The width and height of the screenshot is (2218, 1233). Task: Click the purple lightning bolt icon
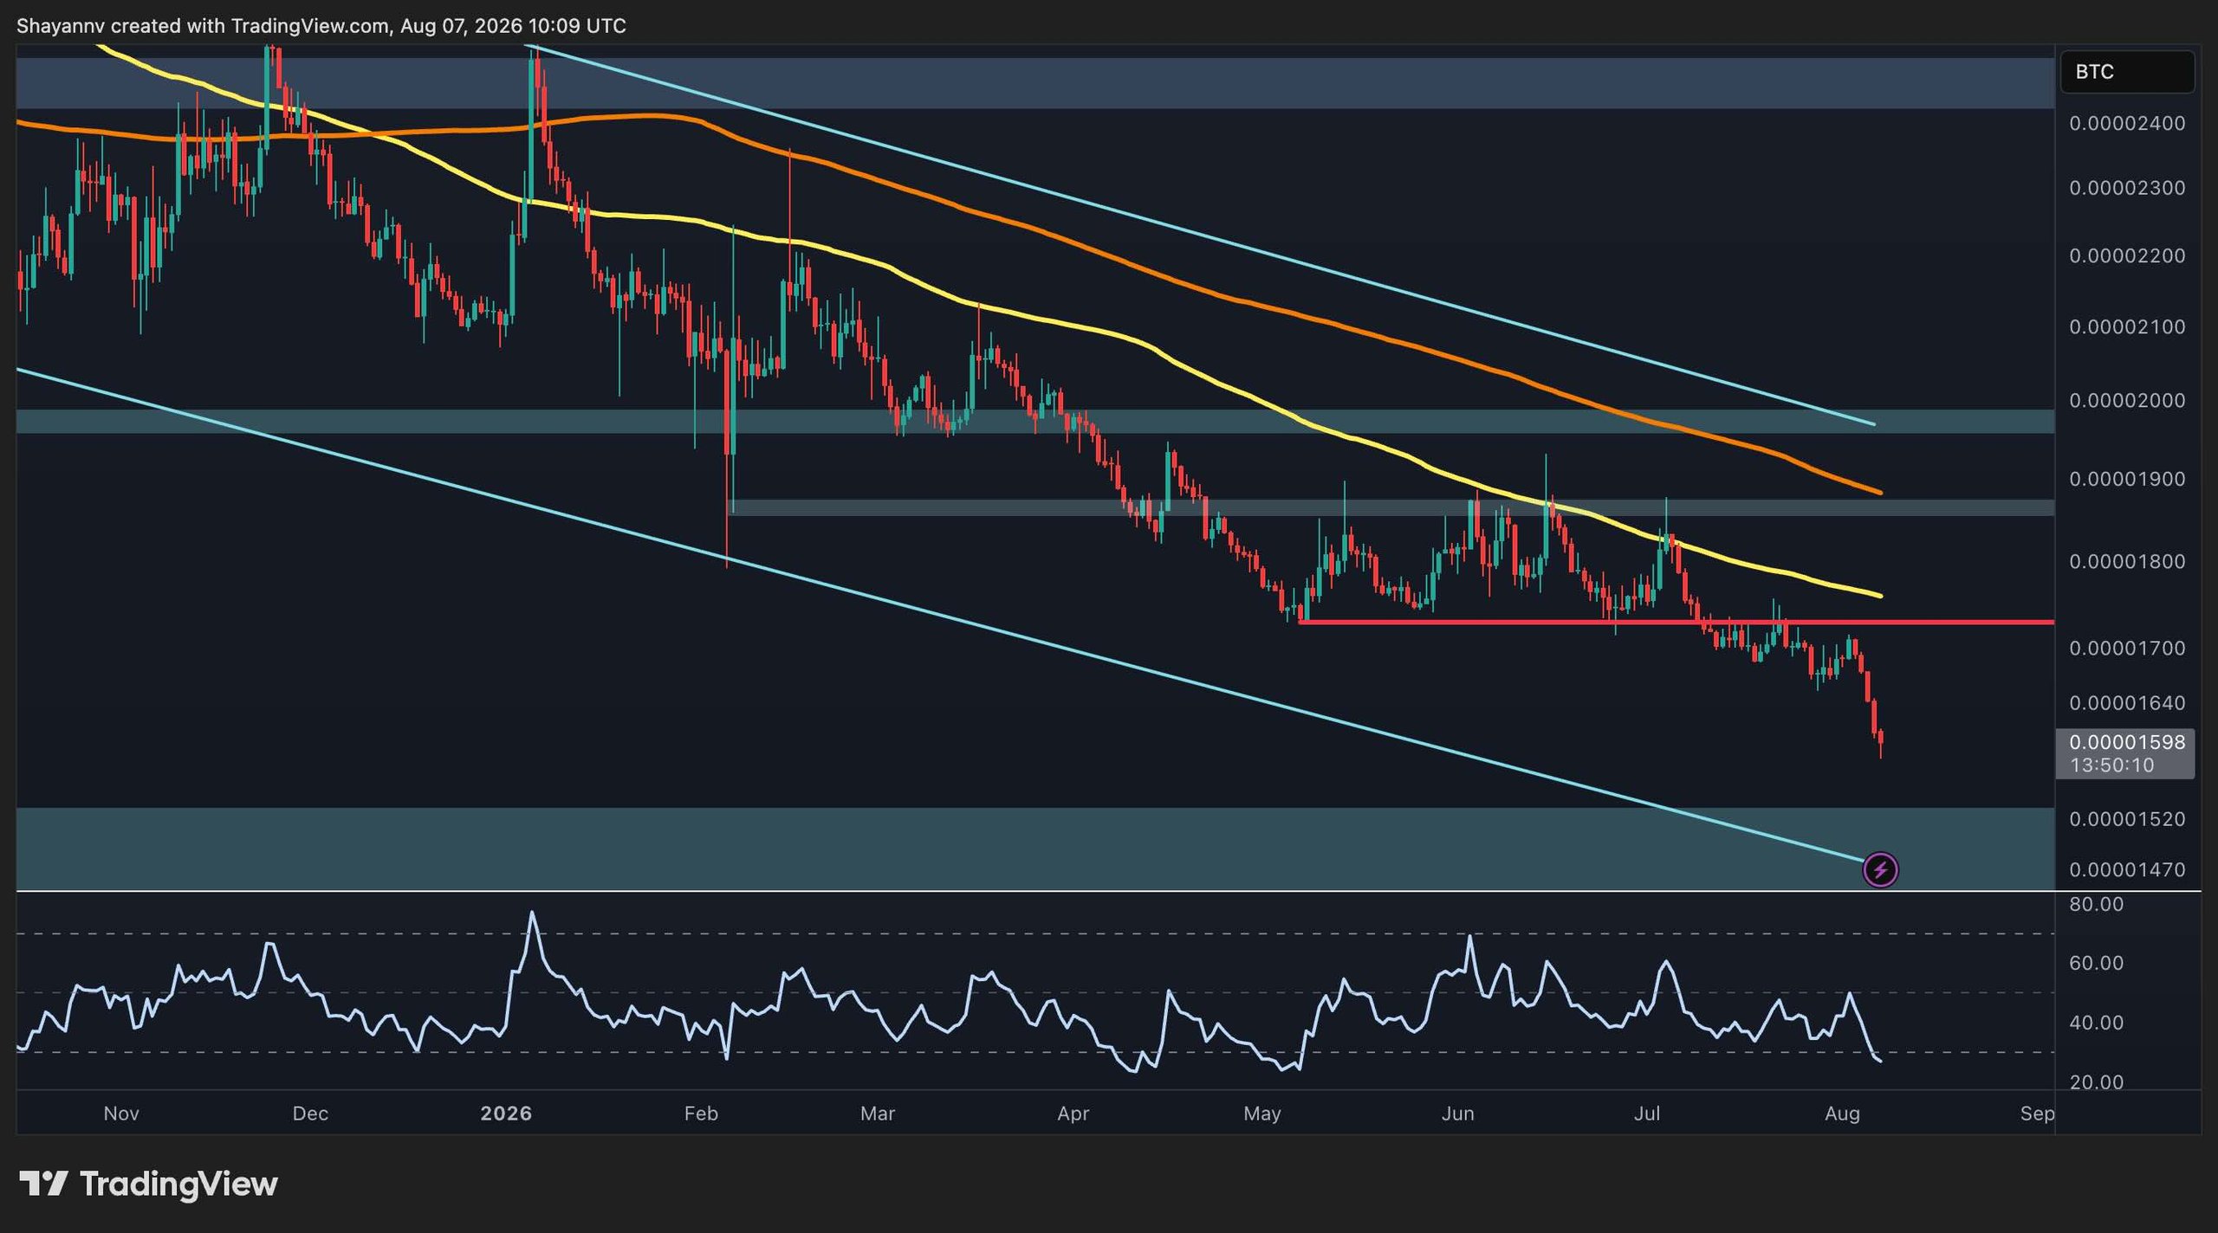(x=1880, y=869)
